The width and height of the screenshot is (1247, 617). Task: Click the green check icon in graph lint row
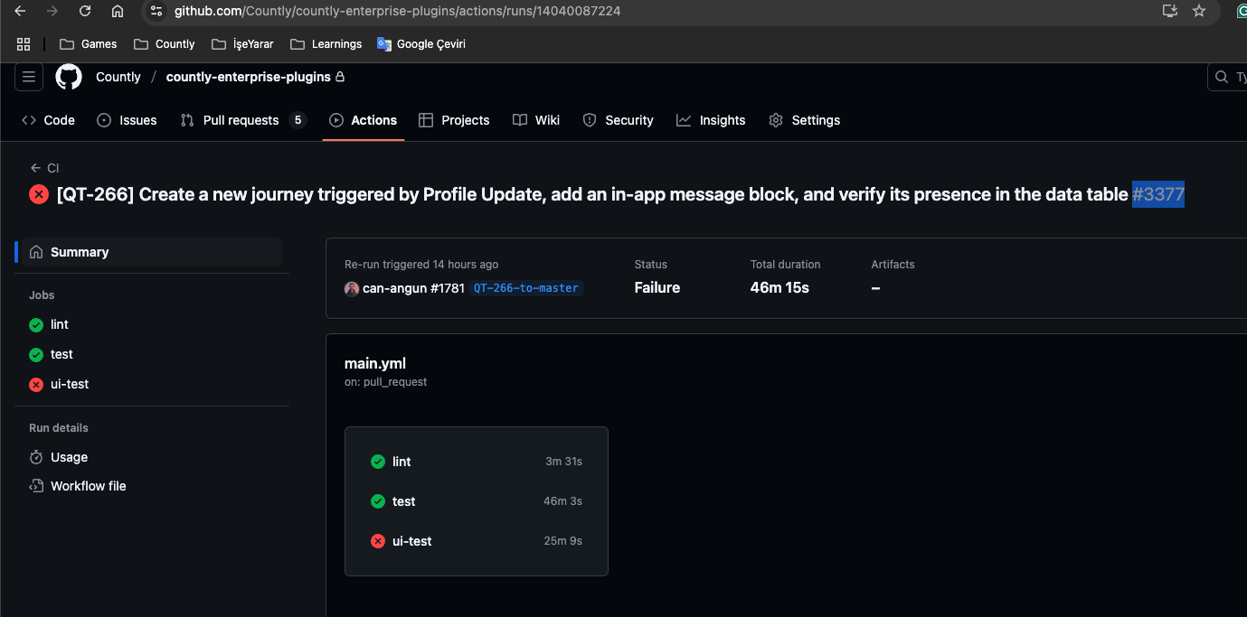pyautogui.click(x=378, y=462)
